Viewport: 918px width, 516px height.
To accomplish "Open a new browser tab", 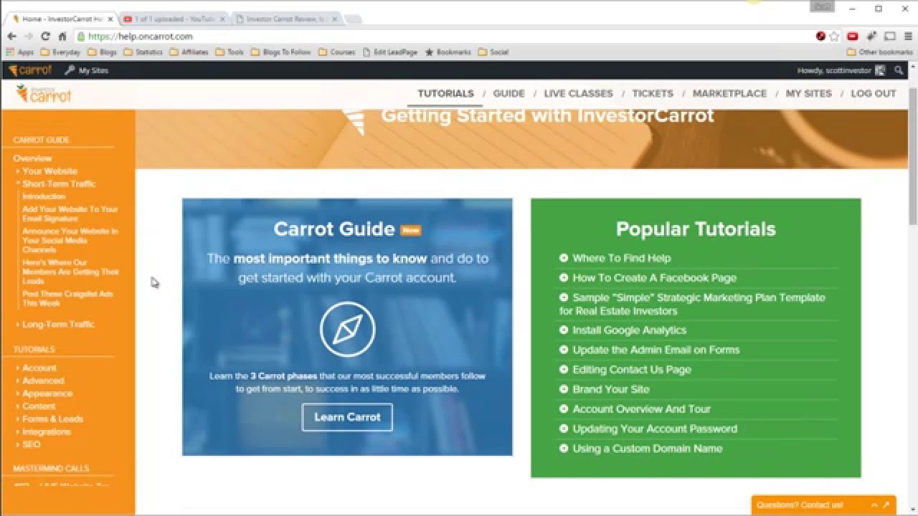I will [353, 19].
